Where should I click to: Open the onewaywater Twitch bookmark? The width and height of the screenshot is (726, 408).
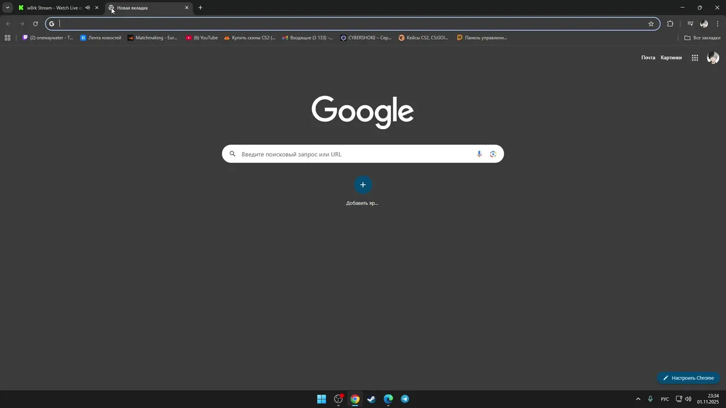coord(48,38)
